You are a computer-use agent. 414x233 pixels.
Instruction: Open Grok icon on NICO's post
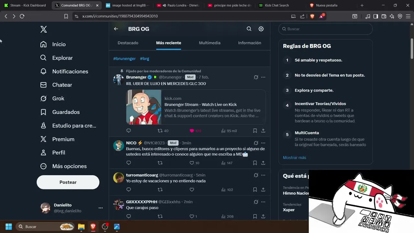tap(256, 143)
